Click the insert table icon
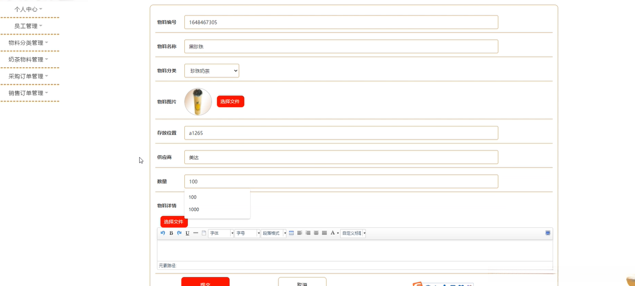635x286 pixels. click(x=291, y=233)
